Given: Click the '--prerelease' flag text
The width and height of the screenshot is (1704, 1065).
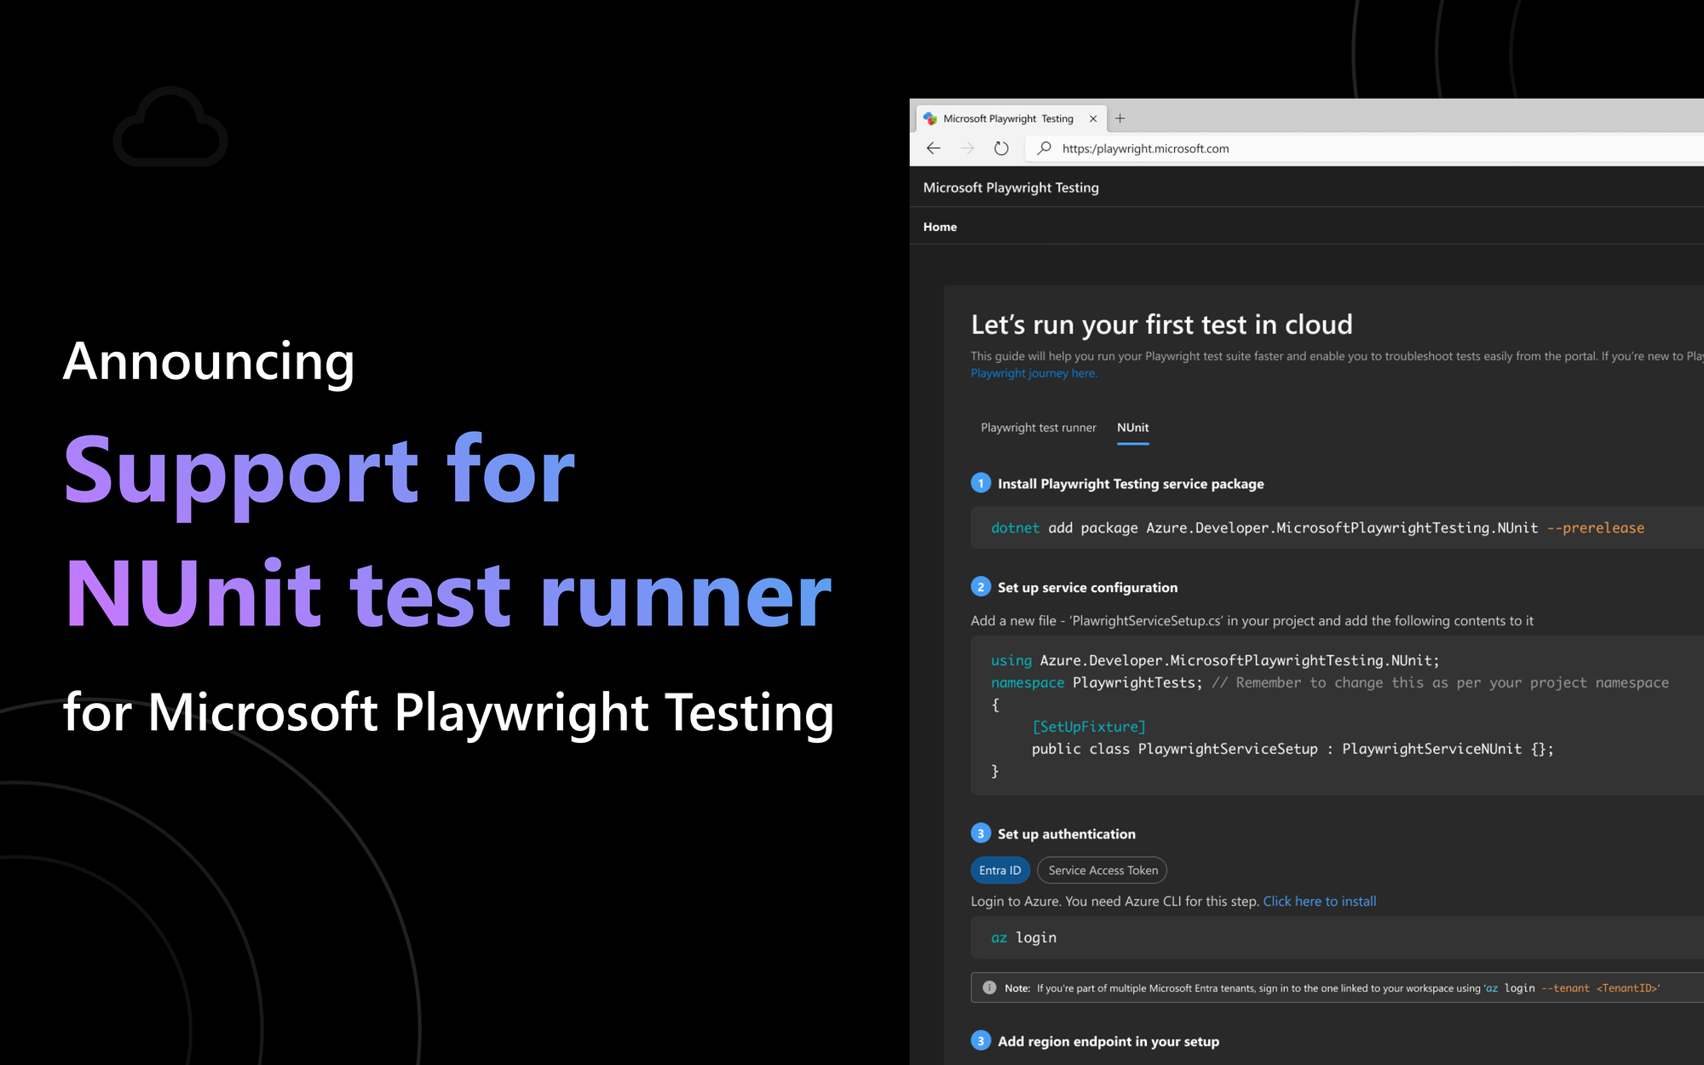Looking at the screenshot, I should pos(1595,527).
